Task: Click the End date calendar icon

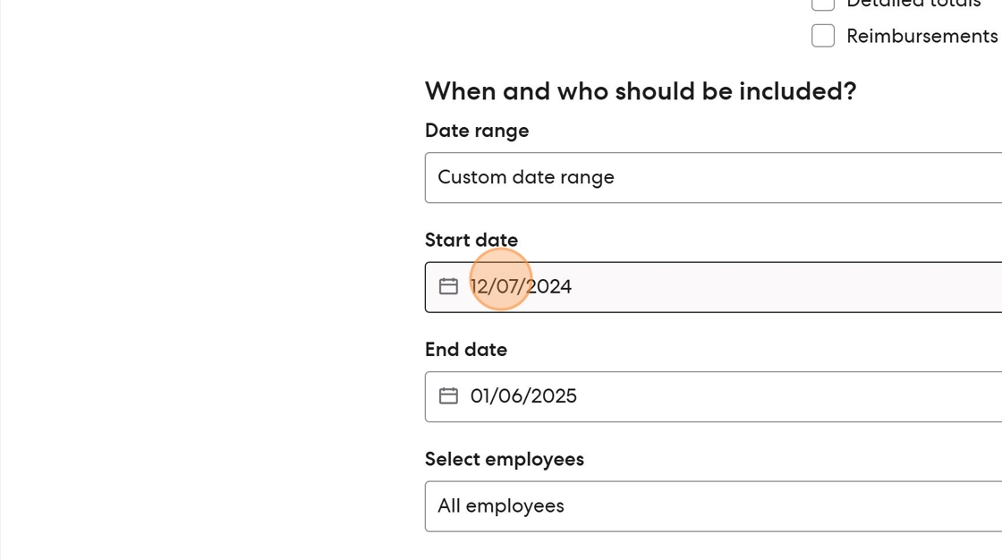Action: (448, 395)
